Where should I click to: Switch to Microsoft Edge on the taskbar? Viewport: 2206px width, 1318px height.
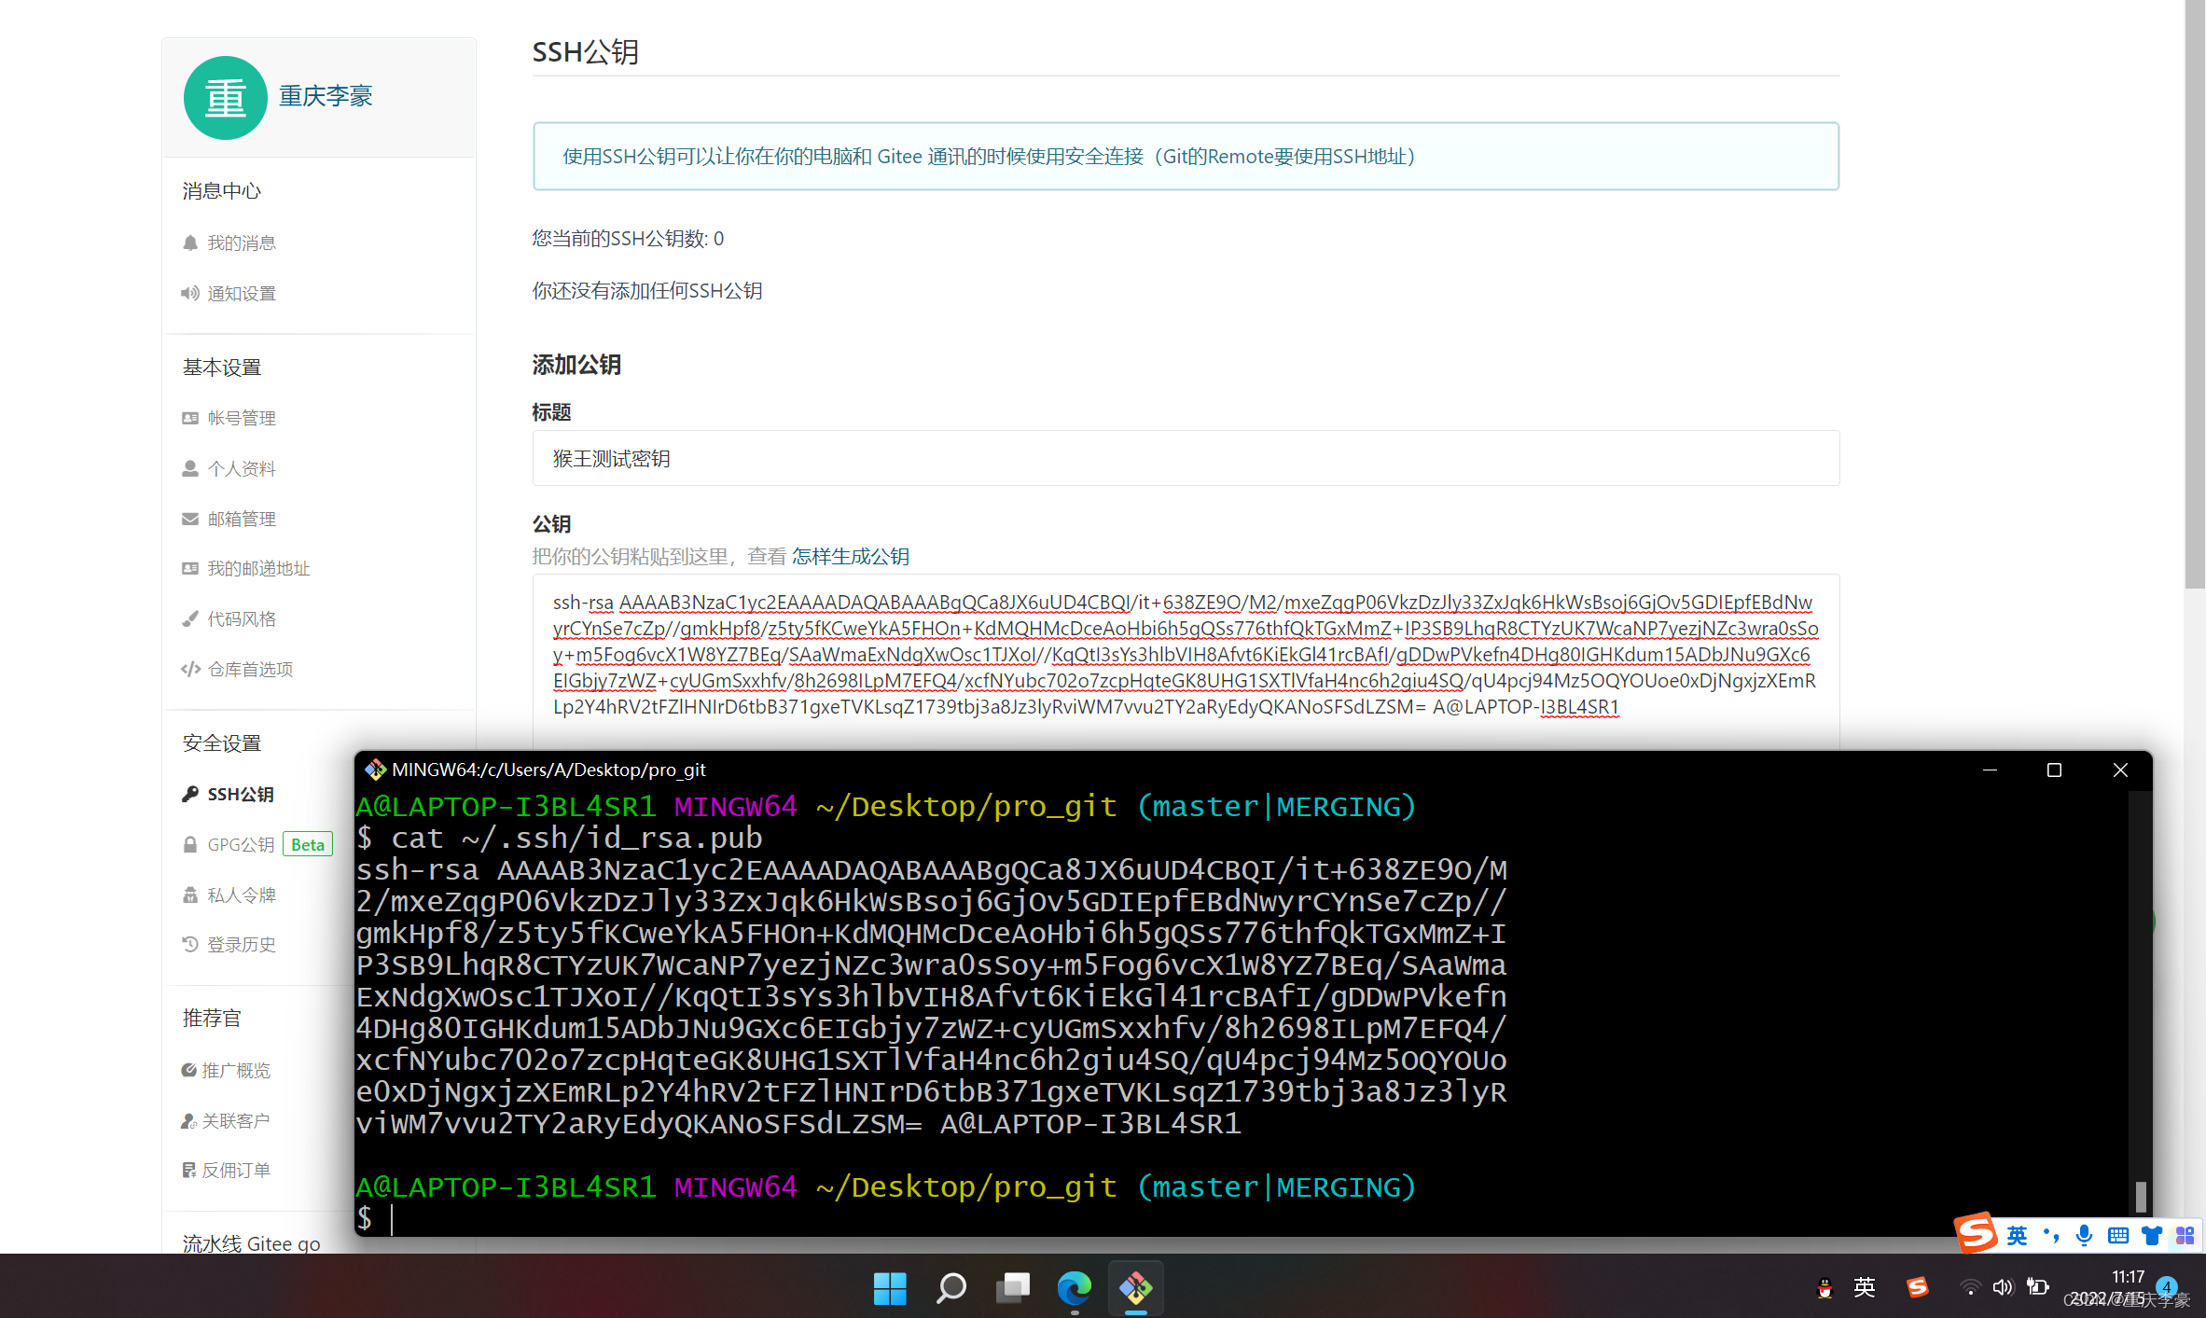pyautogui.click(x=1074, y=1288)
